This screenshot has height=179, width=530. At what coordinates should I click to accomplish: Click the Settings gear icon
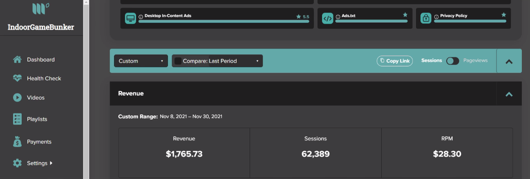coord(17,163)
